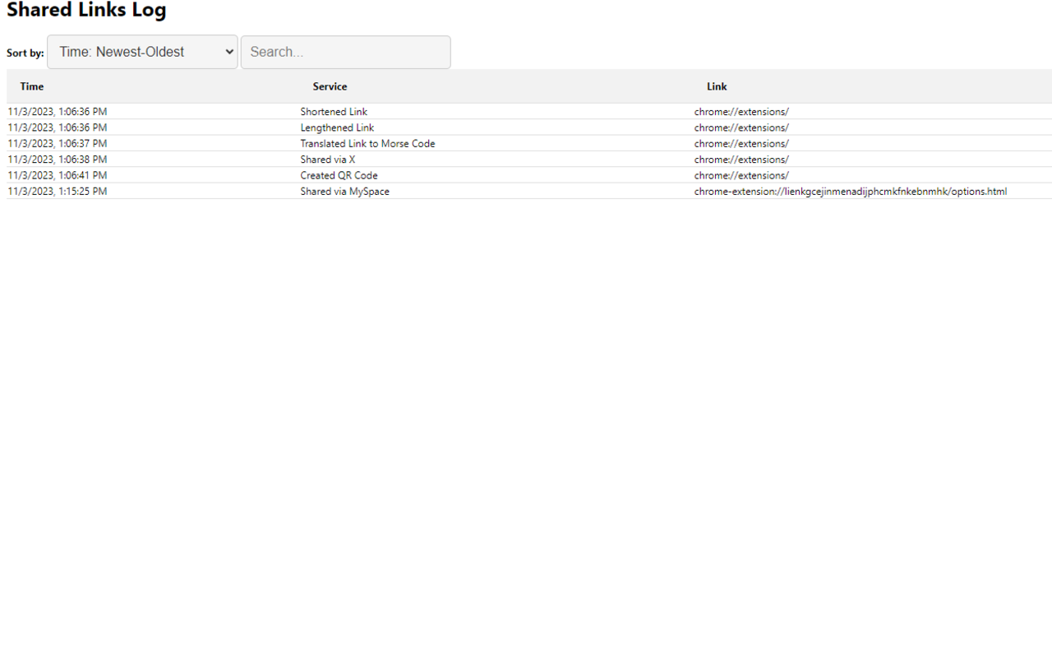
Task: Select the Shortened Link service entry
Action: pyautogui.click(x=334, y=112)
